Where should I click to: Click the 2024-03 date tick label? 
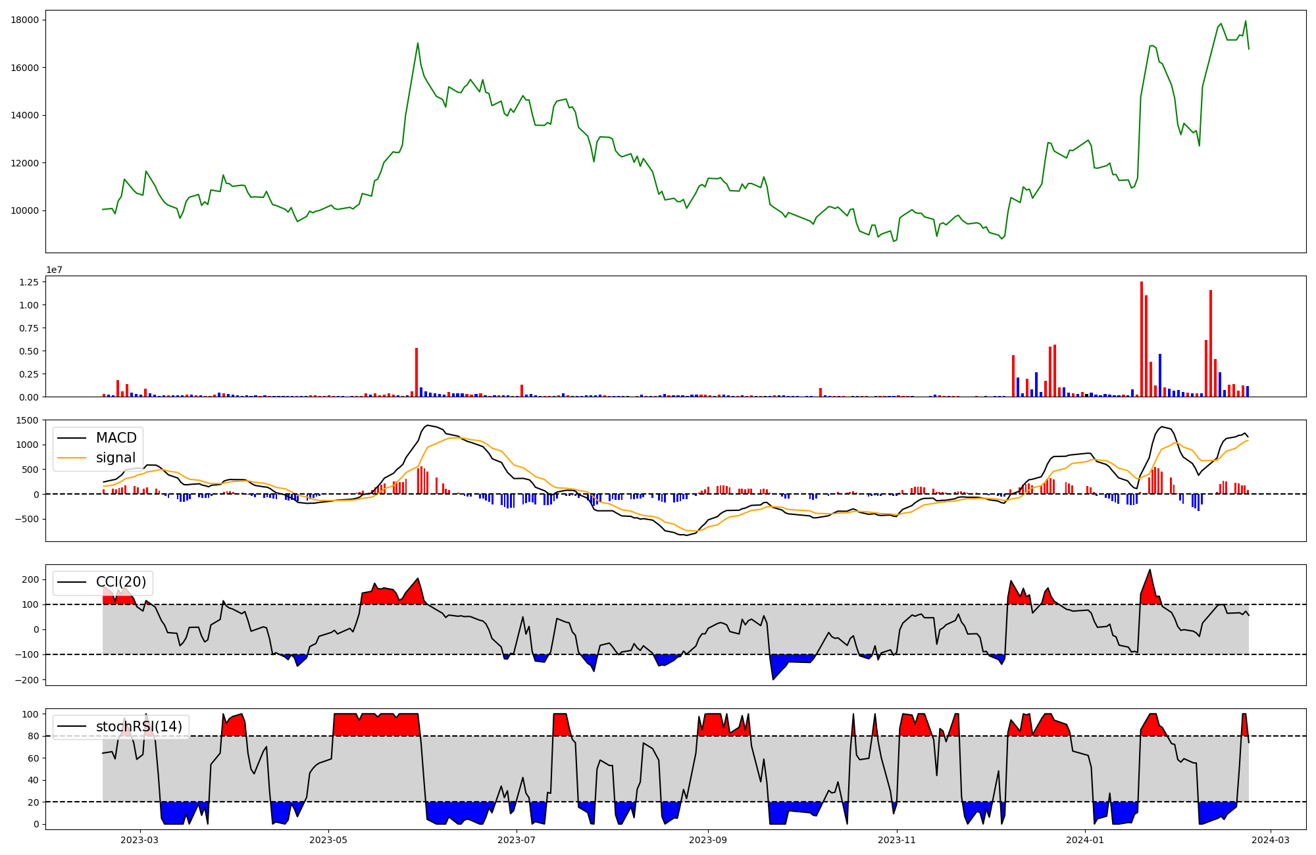click(x=1271, y=840)
